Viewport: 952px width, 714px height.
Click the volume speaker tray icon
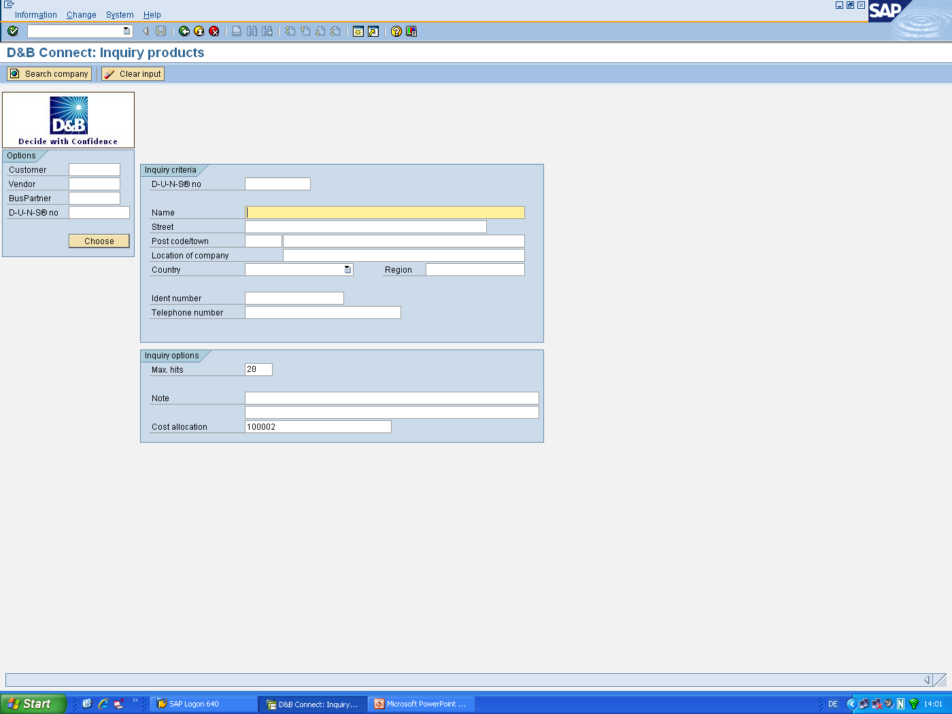[889, 704]
